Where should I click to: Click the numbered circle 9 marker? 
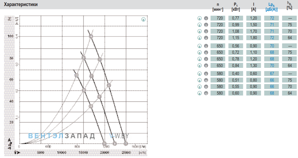click(x=206, y=74)
